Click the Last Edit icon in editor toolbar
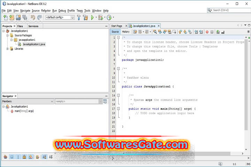 135,32
